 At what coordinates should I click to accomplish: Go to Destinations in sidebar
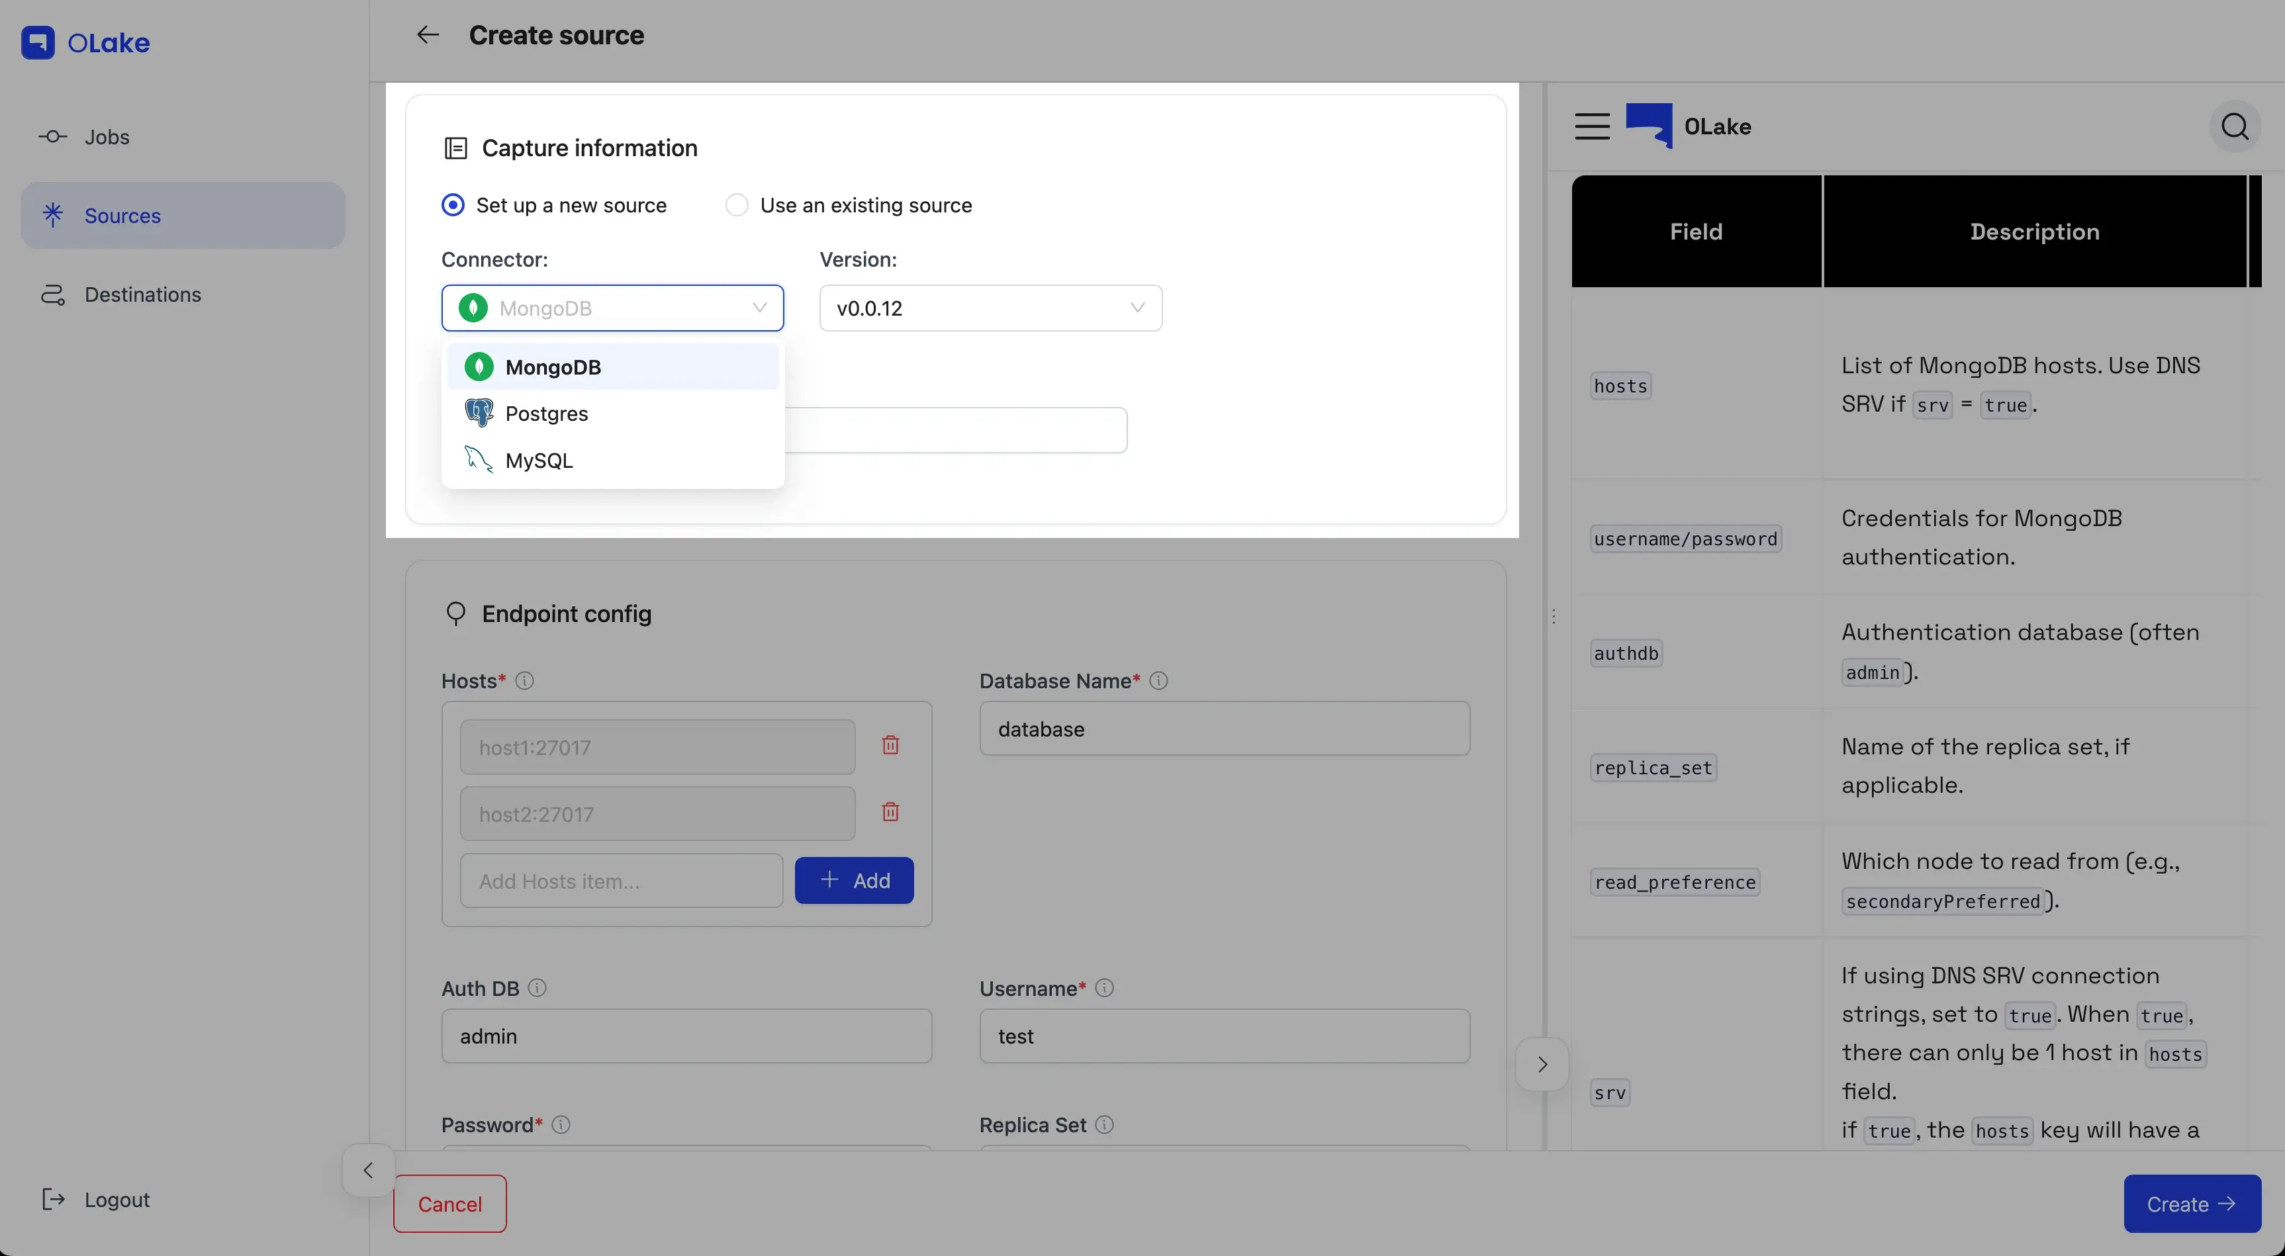click(x=142, y=294)
